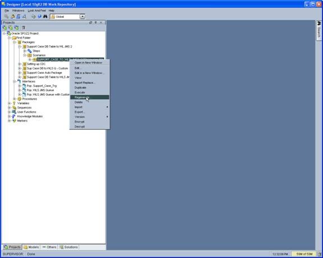
Task: Click the binoculars search icon in the toolbar
Action: coord(45,16)
